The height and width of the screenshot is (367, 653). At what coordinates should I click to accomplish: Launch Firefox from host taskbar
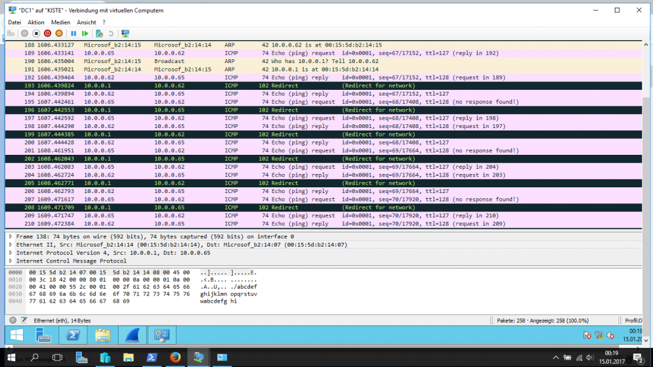[175, 357]
